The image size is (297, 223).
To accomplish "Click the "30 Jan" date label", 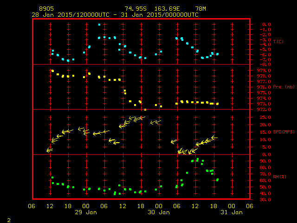I will coord(159,212).
